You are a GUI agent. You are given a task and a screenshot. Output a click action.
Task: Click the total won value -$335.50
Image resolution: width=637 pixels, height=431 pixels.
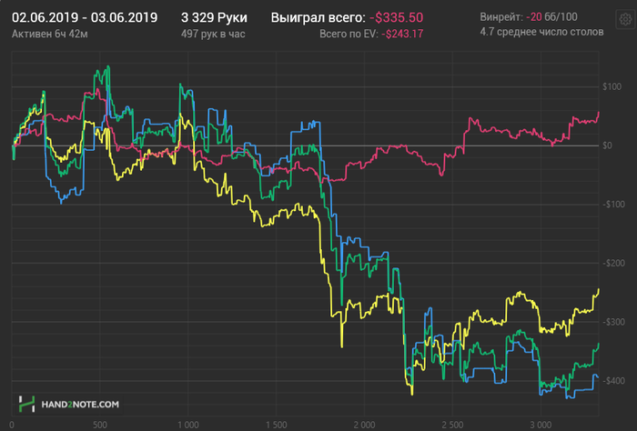click(396, 18)
